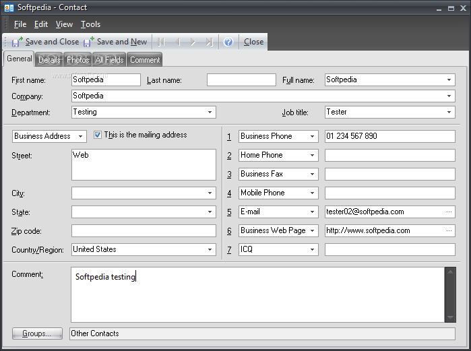The height and width of the screenshot is (351, 471).
Task: Open the Edit menu
Action: pyautogui.click(x=41, y=24)
